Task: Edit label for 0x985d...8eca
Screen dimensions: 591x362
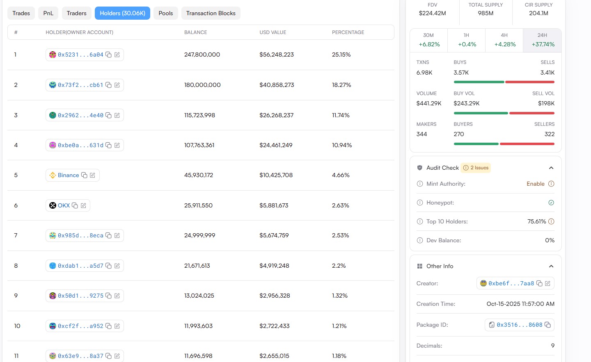Action: 117,235
